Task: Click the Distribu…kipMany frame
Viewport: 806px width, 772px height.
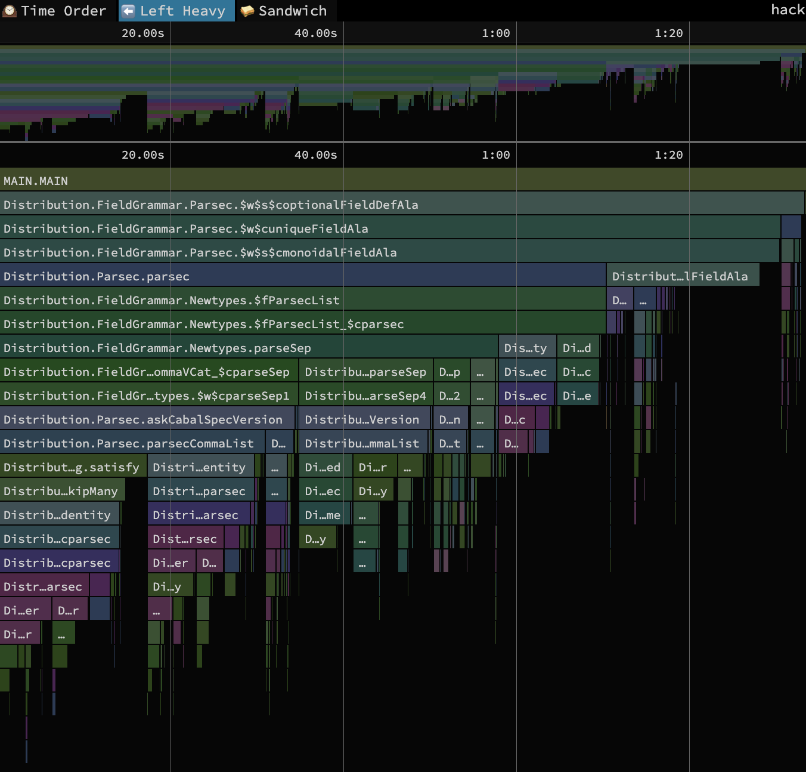Action: pos(61,491)
